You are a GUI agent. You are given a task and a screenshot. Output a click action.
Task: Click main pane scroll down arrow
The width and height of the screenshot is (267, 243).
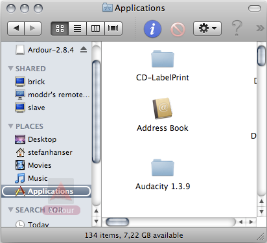point(261,211)
